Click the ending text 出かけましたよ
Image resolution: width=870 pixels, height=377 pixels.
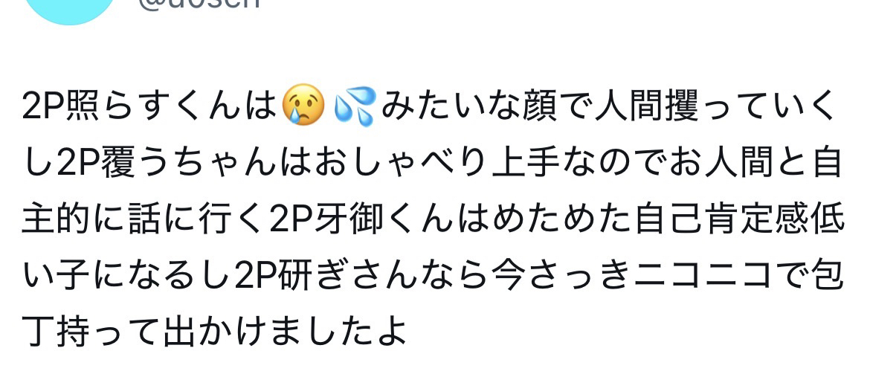pyautogui.click(x=283, y=332)
